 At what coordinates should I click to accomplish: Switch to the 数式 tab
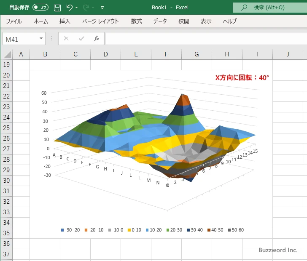point(137,21)
